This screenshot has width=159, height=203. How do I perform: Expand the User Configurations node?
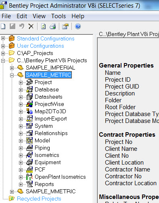[x=3, y=46]
